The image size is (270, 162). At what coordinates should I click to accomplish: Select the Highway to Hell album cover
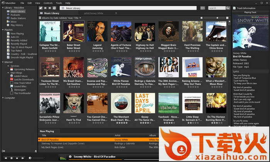point(145,31)
